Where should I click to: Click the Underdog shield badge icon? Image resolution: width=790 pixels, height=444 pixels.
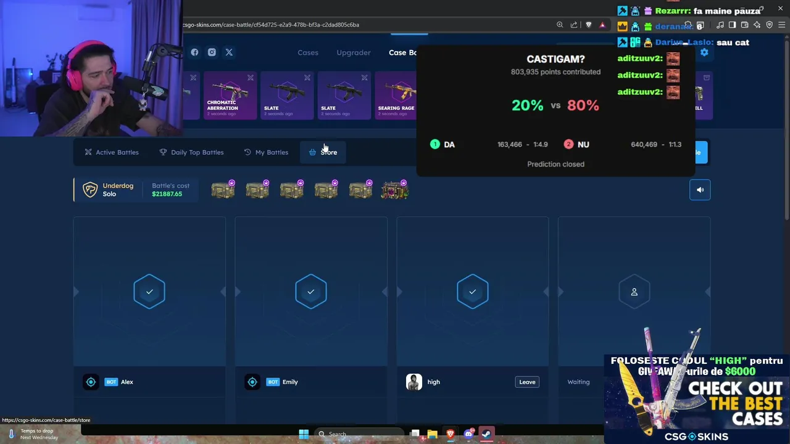click(x=90, y=189)
